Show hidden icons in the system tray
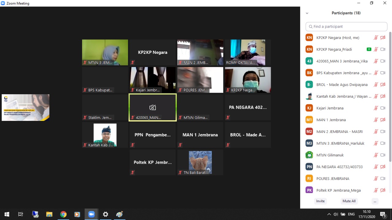Screen dimensions: 392x220 329,214
